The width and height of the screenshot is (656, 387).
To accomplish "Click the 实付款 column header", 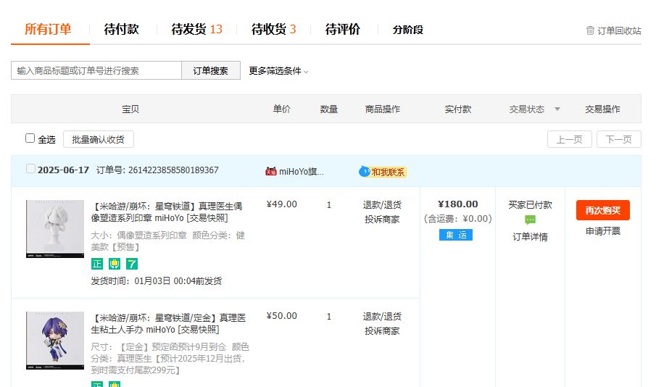I will [x=457, y=109].
